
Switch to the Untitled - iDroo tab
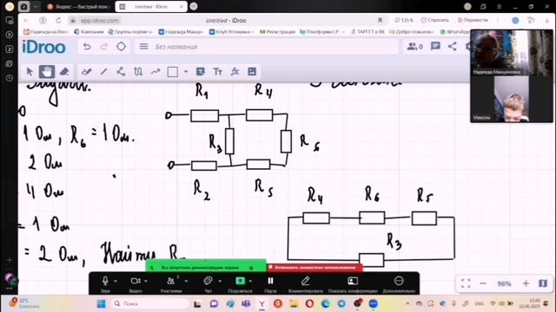[151, 7]
